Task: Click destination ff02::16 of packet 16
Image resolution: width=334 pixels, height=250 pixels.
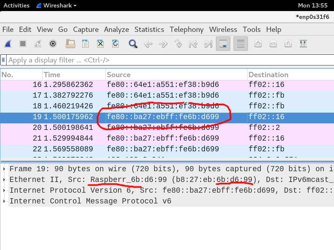Action: (x=266, y=85)
